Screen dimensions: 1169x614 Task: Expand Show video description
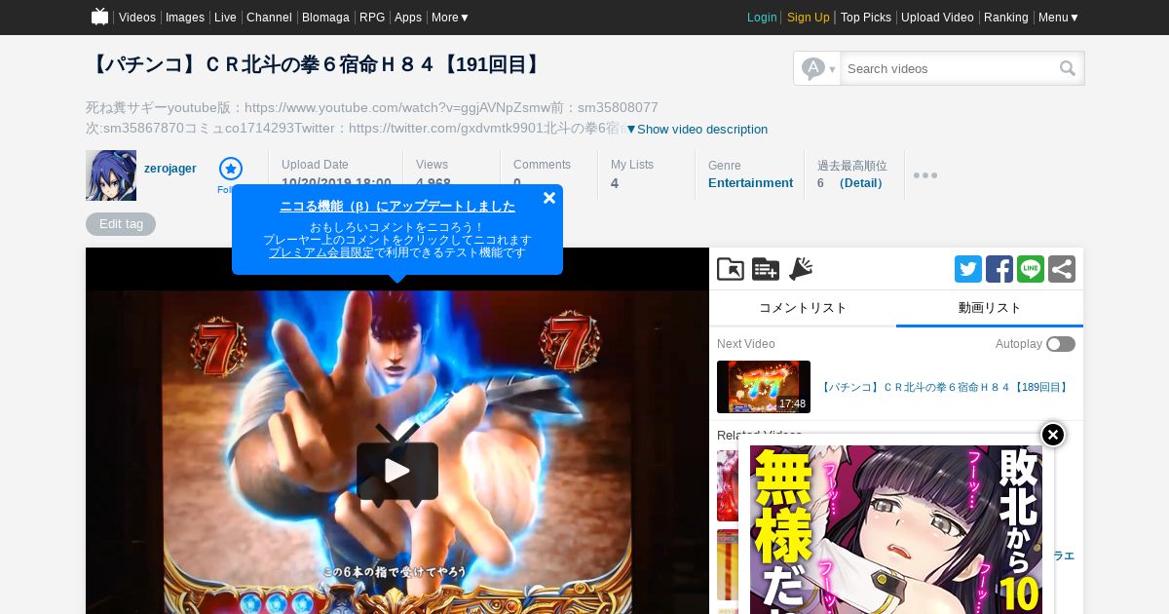click(x=697, y=129)
